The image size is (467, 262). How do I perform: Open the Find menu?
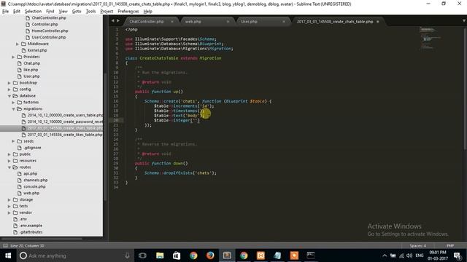[x=50, y=12]
